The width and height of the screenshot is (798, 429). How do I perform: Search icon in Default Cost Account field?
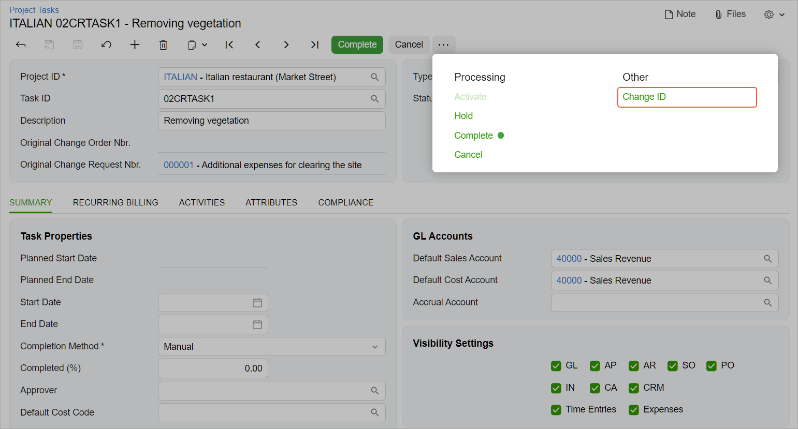click(768, 280)
